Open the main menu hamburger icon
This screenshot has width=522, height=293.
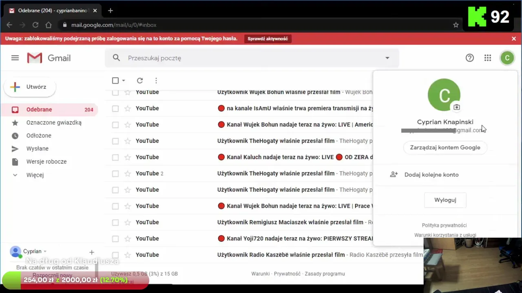pos(15,58)
